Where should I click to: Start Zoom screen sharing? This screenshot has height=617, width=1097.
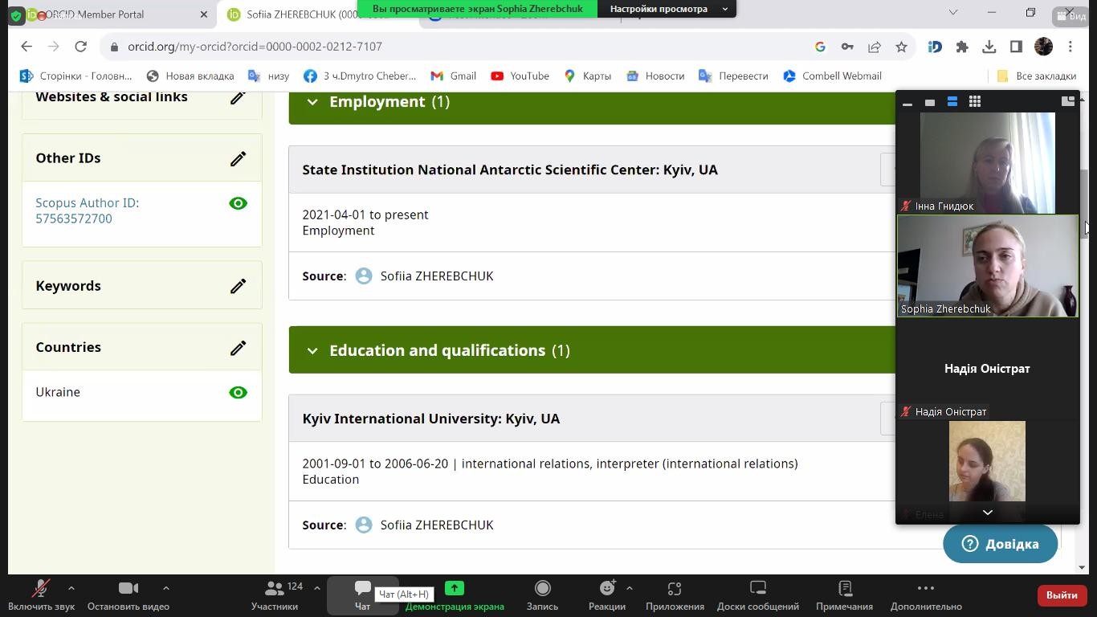click(454, 595)
